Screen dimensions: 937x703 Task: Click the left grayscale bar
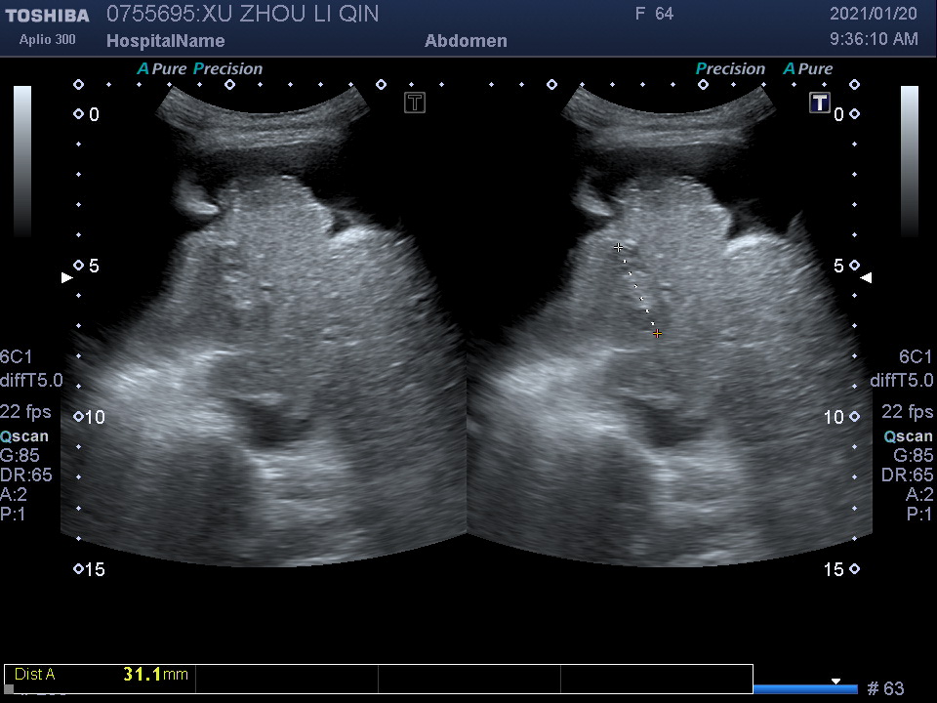[x=22, y=161]
